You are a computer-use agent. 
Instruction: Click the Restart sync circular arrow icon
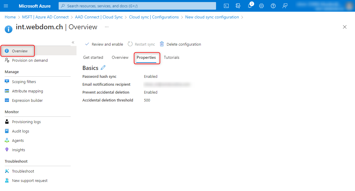coord(130,44)
